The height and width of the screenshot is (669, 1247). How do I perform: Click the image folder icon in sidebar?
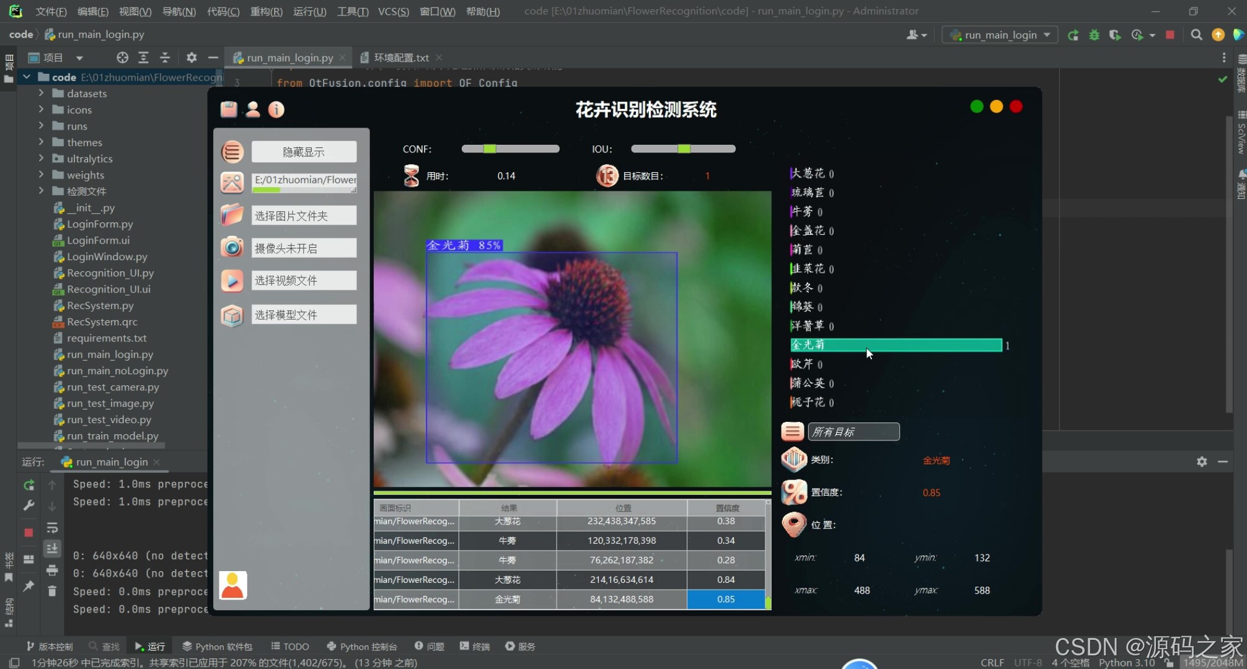[x=232, y=215]
